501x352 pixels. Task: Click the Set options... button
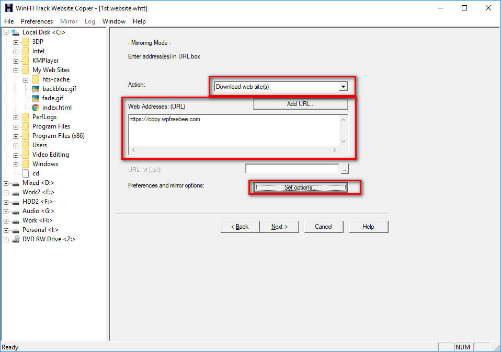[x=301, y=187]
